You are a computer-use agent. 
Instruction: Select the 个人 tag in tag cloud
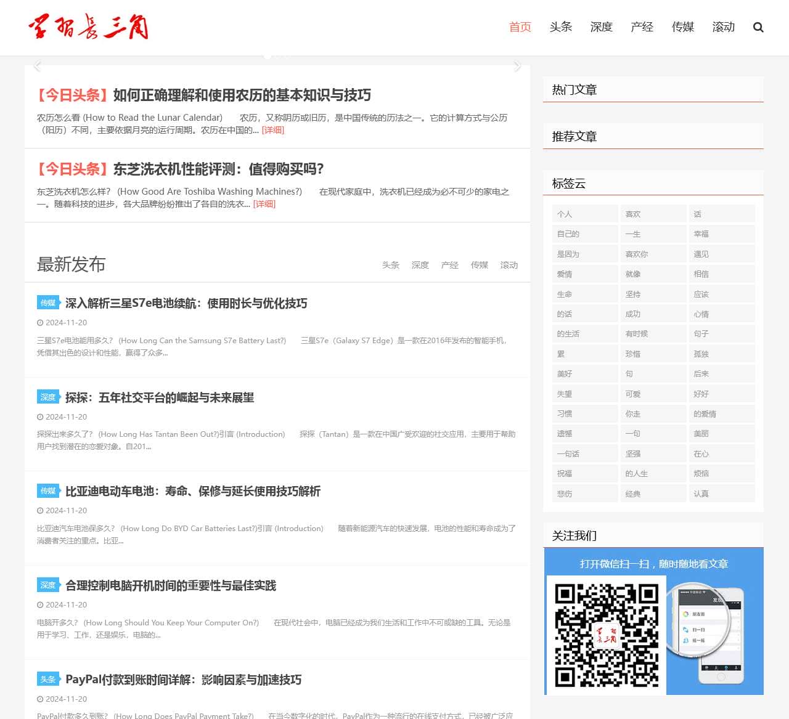click(585, 214)
